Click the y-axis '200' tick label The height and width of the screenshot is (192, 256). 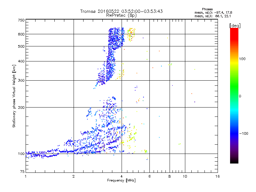[x=21, y=108]
